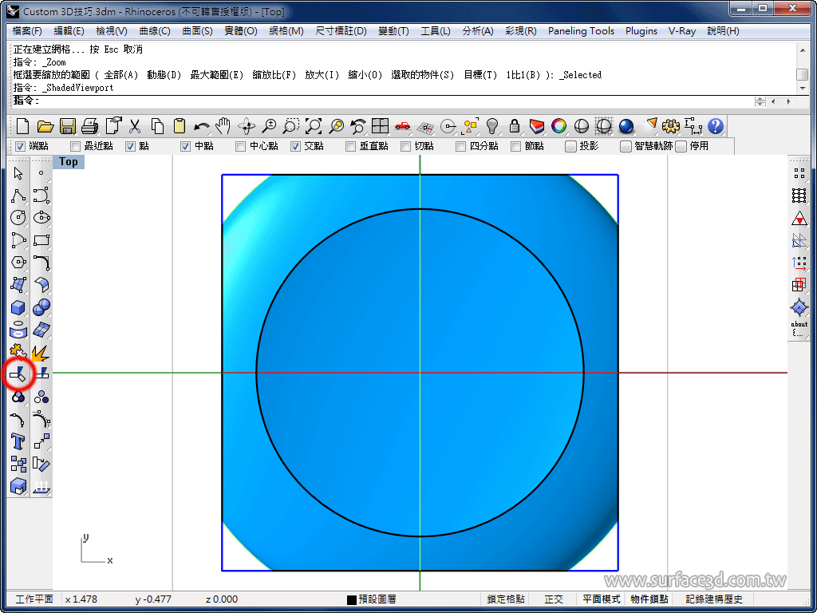Toggle 鎖定格點 in the status bar
This screenshot has width=817, height=613.
tap(505, 599)
